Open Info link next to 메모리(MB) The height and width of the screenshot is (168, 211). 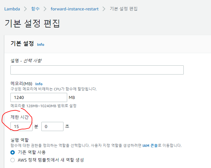(x=39, y=84)
